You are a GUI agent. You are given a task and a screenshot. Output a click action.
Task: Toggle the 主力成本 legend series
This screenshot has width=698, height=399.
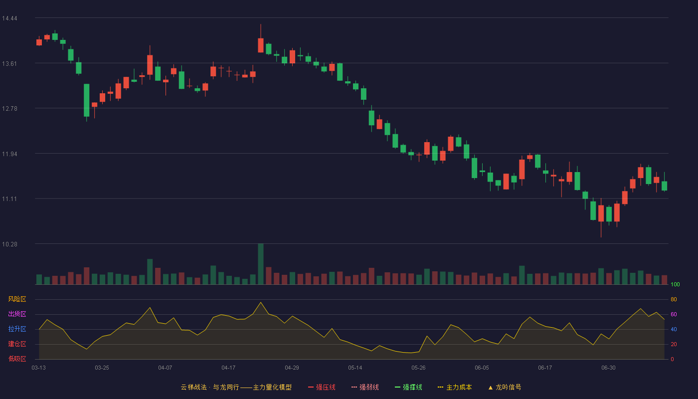(455, 387)
